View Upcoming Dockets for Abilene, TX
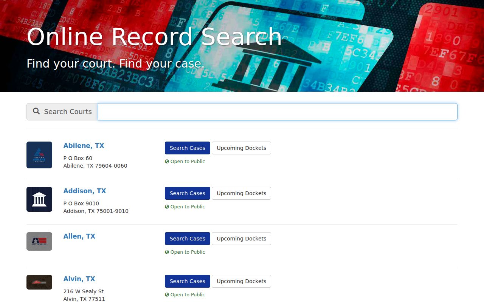484x302 pixels. coord(241,148)
